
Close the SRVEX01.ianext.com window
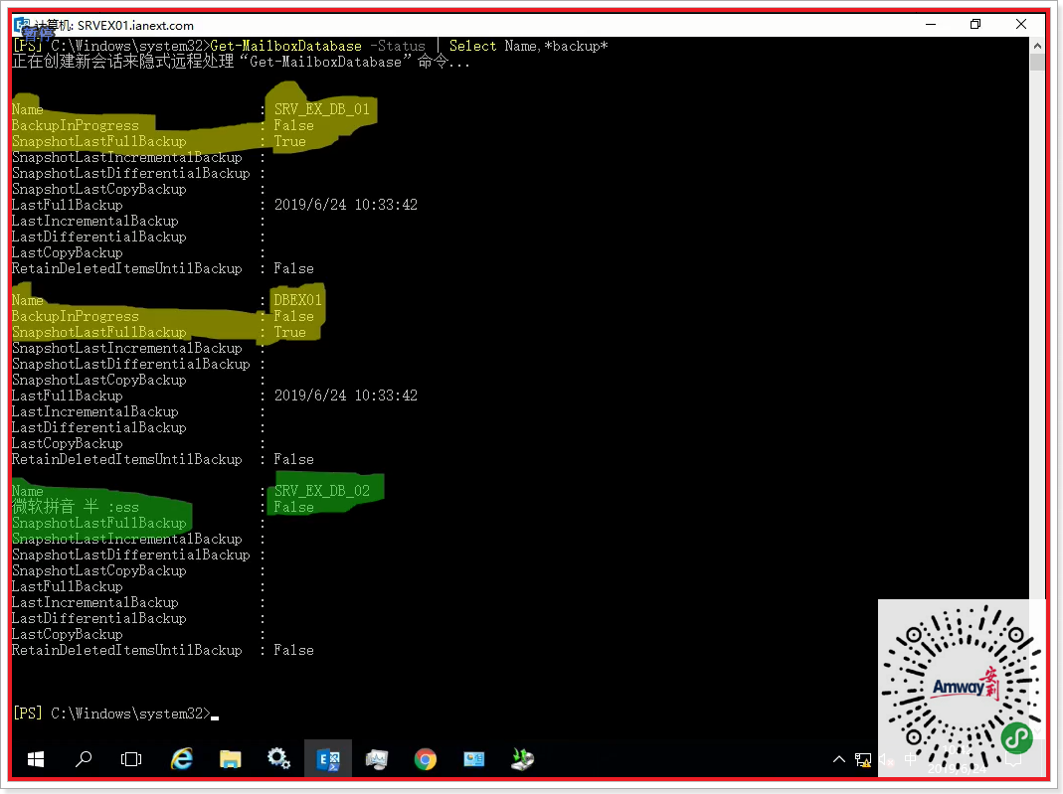tap(1021, 25)
